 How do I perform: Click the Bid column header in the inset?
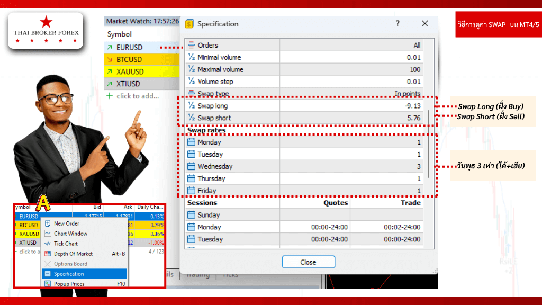(97, 207)
